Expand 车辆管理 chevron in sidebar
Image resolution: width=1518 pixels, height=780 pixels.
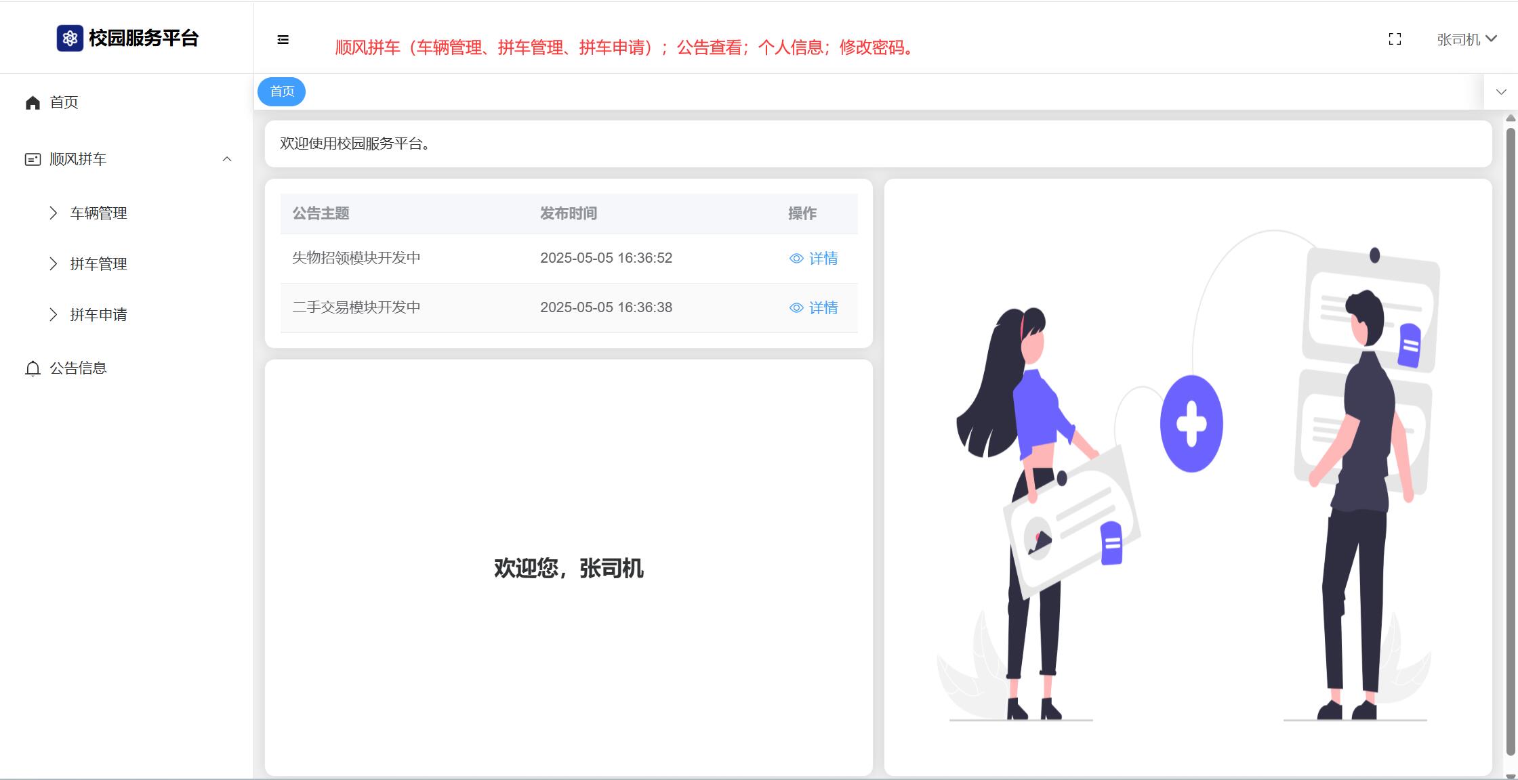(x=54, y=213)
